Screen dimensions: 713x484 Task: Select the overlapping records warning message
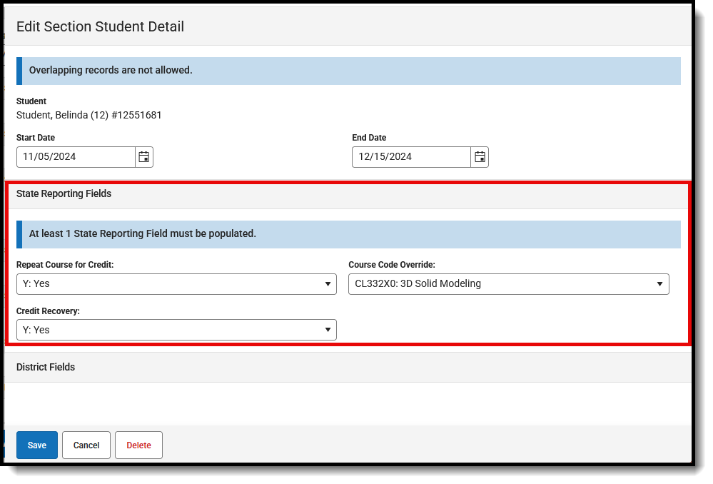coord(110,71)
